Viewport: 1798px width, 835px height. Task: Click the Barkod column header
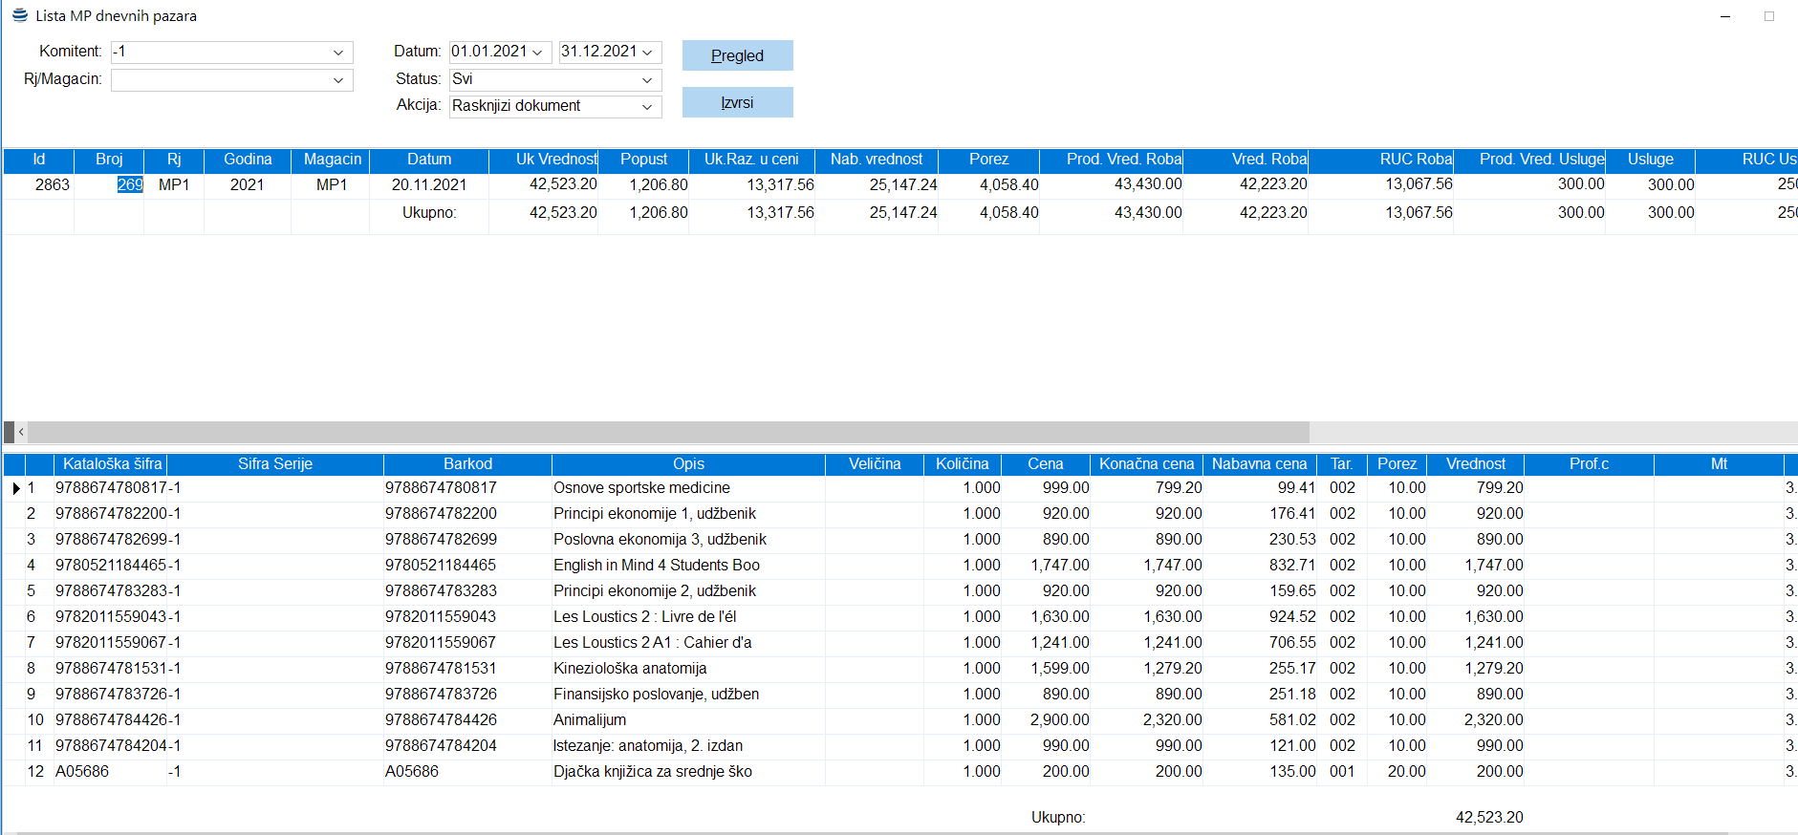pos(467,464)
